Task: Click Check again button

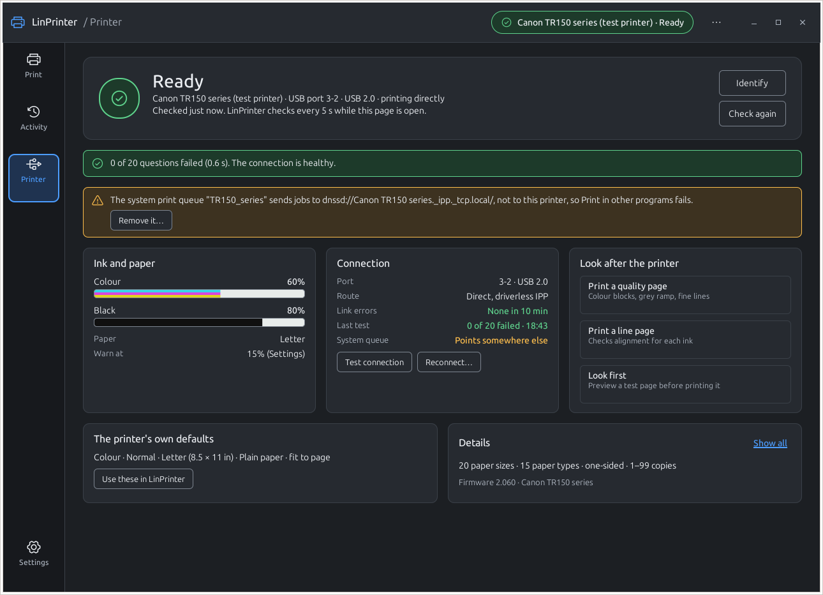Action: 752,114
